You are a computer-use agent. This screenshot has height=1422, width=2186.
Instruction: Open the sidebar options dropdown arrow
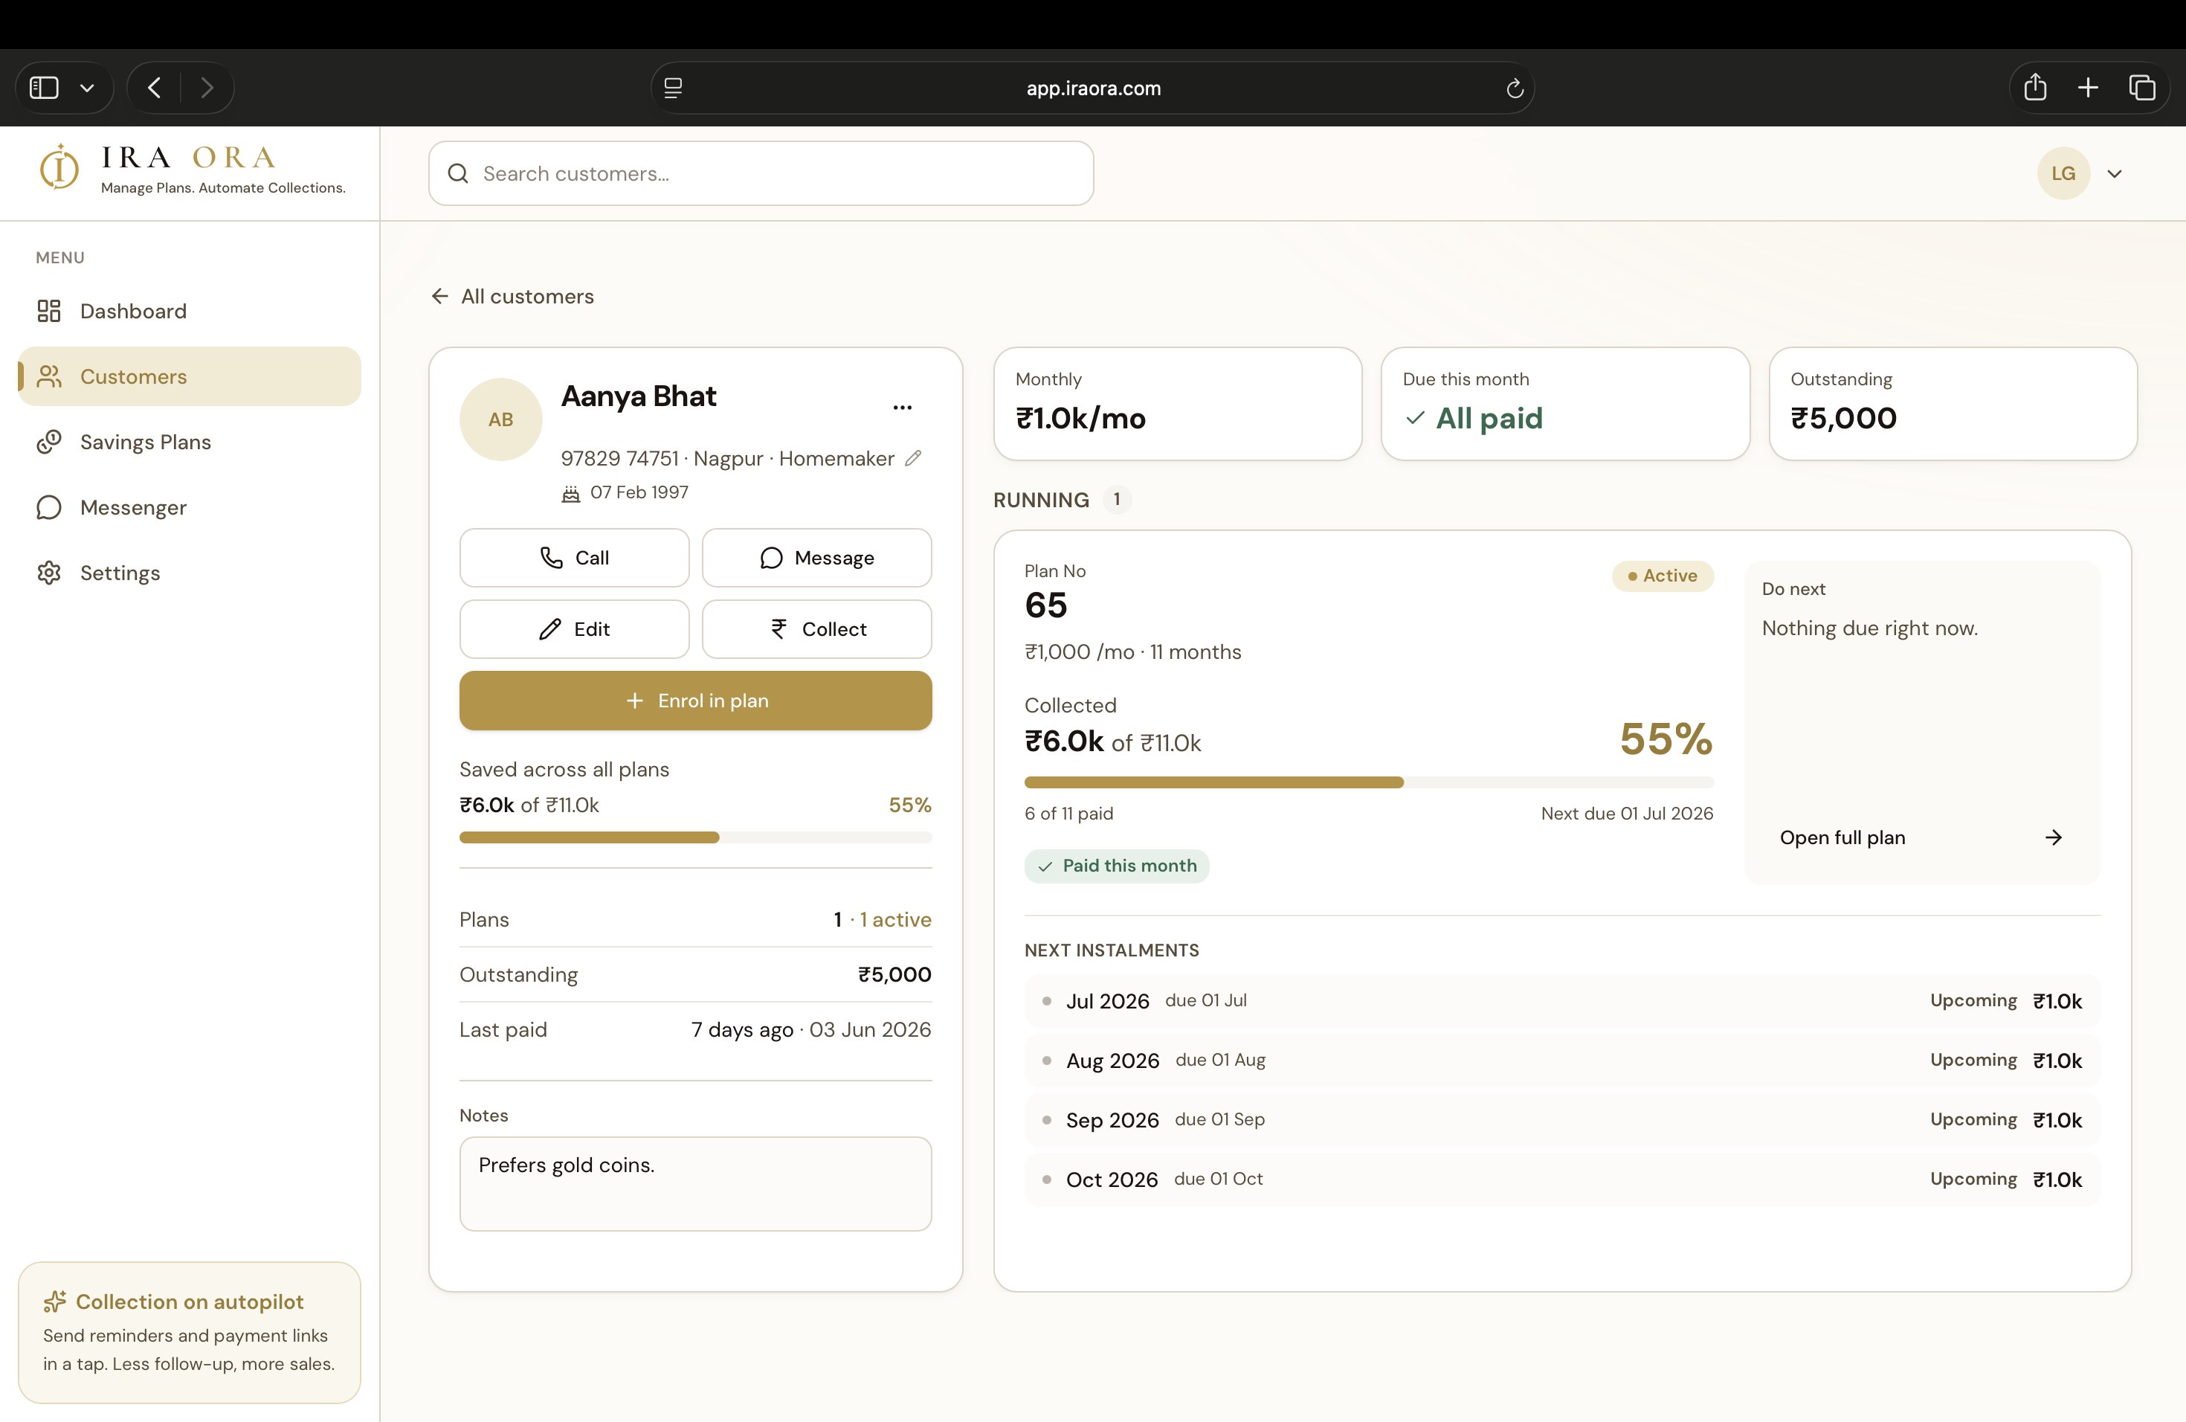click(x=87, y=89)
